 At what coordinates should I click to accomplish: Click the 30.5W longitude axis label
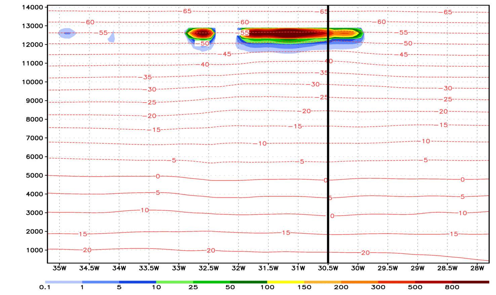(x=328, y=268)
